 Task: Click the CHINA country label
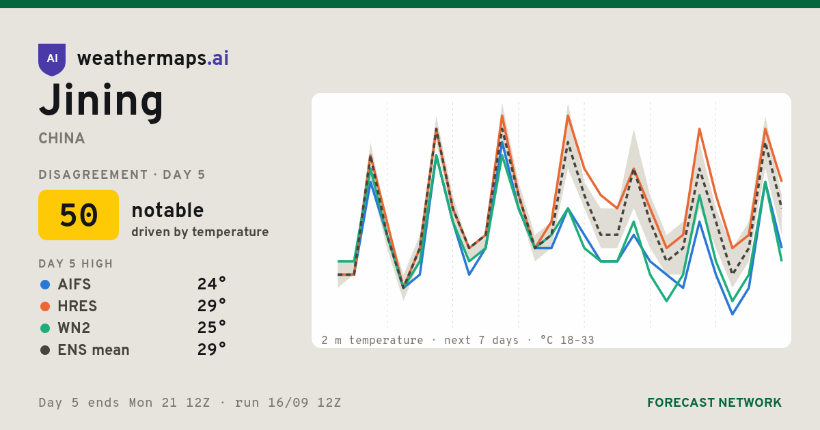(62, 139)
